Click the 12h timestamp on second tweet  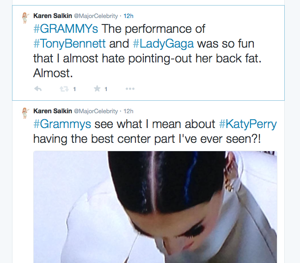(x=129, y=111)
